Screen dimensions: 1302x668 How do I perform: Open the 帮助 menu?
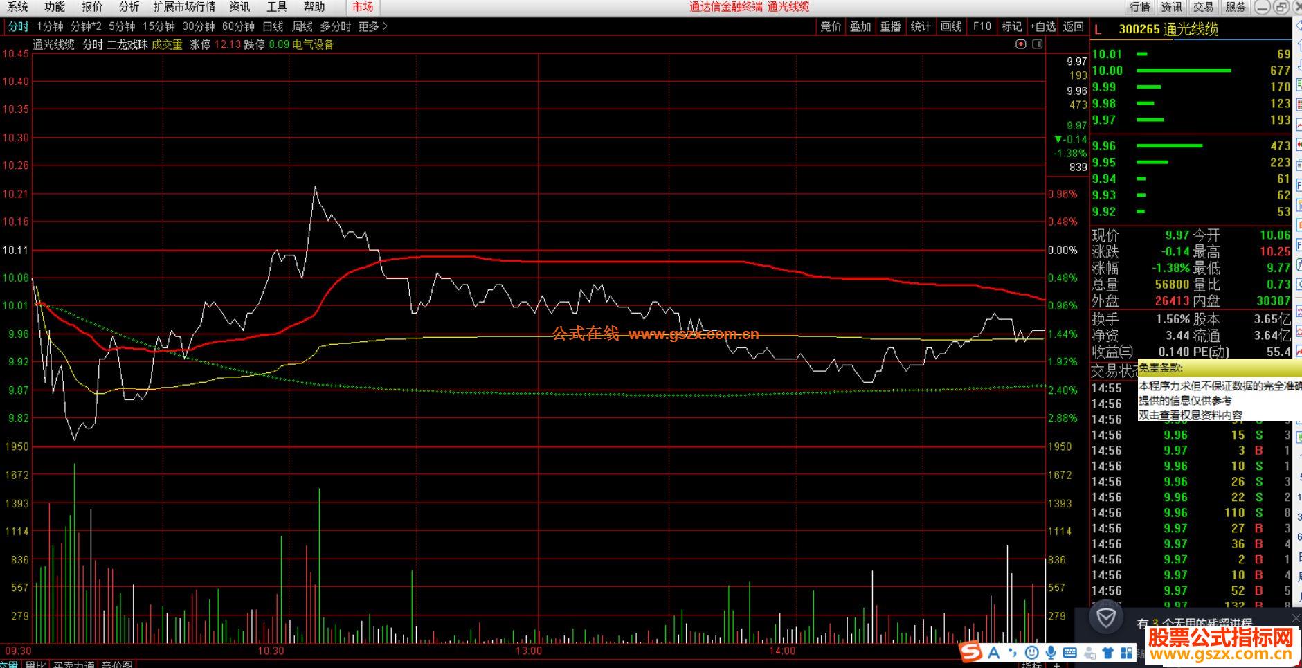click(x=314, y=7)
